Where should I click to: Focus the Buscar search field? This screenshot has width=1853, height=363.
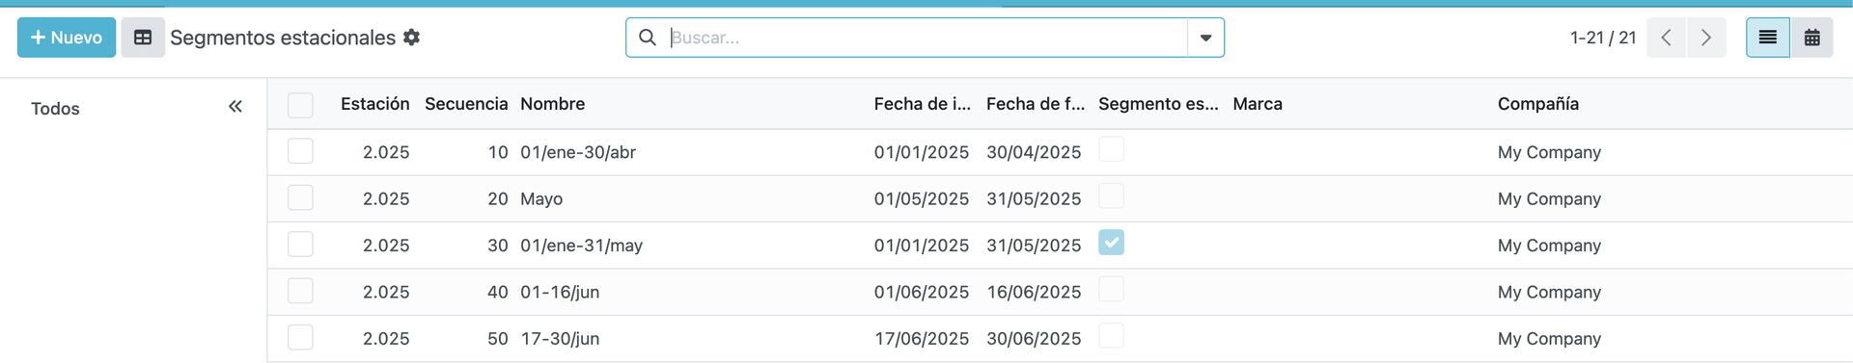coord(926,38)
